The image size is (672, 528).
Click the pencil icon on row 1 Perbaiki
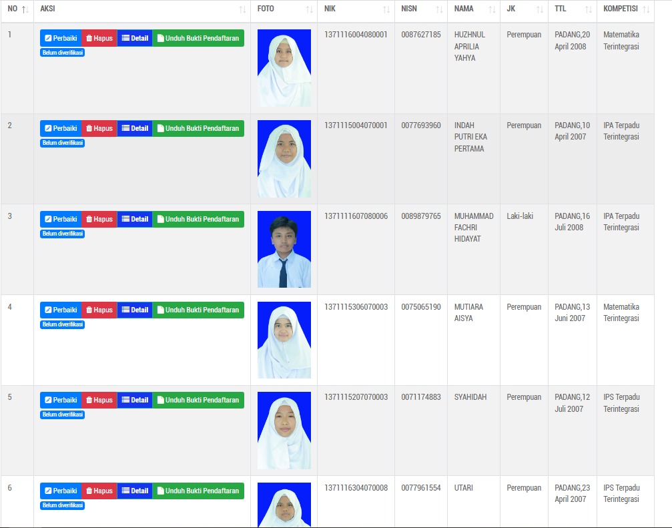point(48,38)
